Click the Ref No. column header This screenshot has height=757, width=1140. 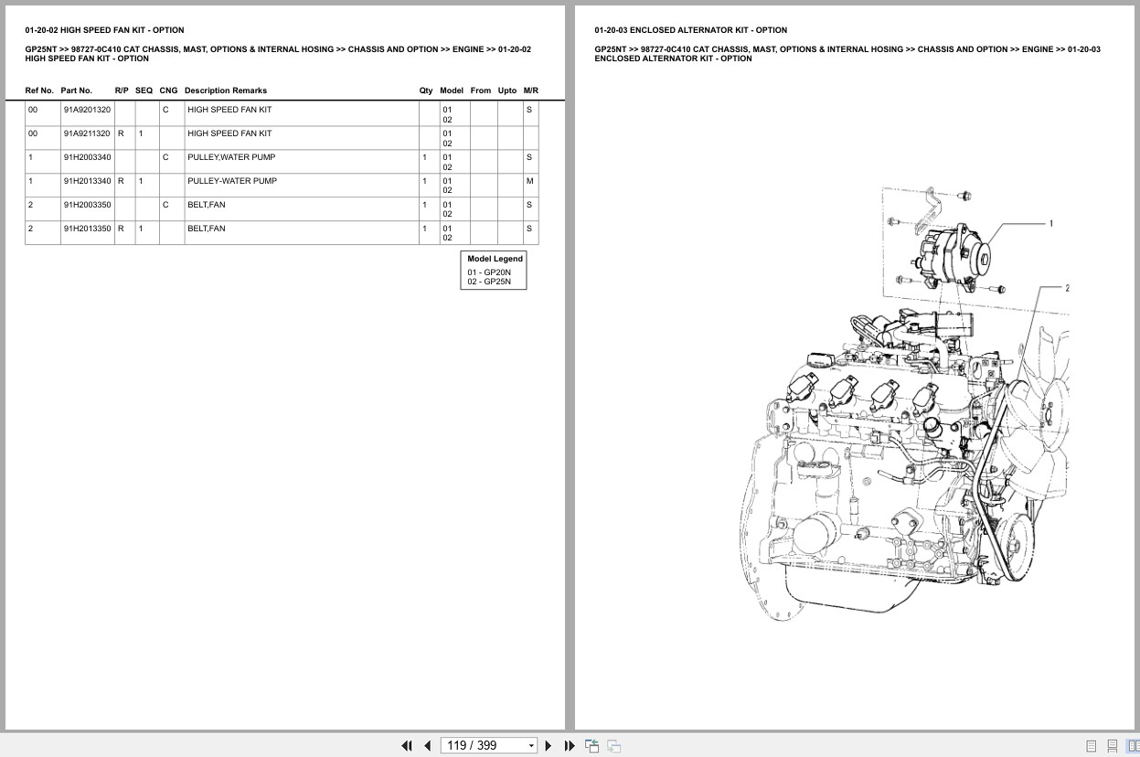click(x=39, y=91)
